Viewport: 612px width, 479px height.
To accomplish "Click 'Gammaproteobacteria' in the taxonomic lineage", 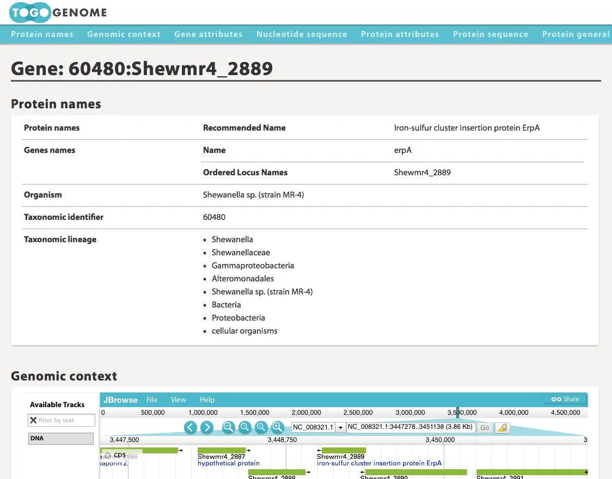I will (x=253, y=266).
